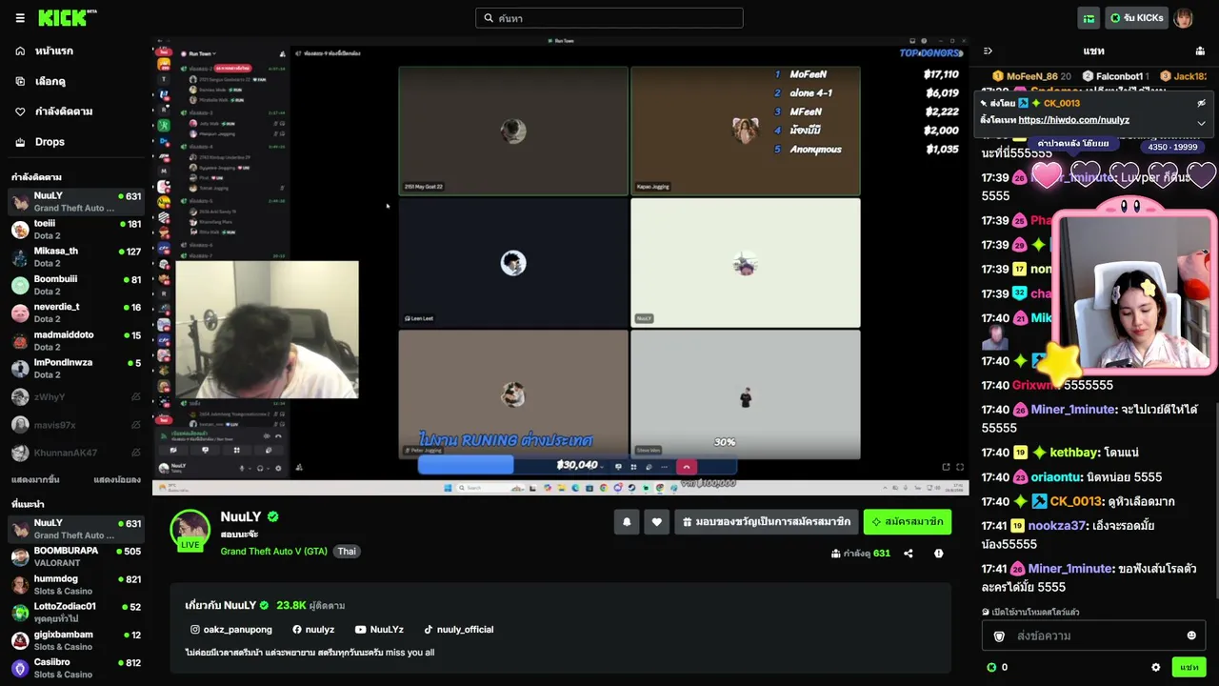Open madmaiddoto channel in following list
The image size is (1219, 686).
pos(76,340)
